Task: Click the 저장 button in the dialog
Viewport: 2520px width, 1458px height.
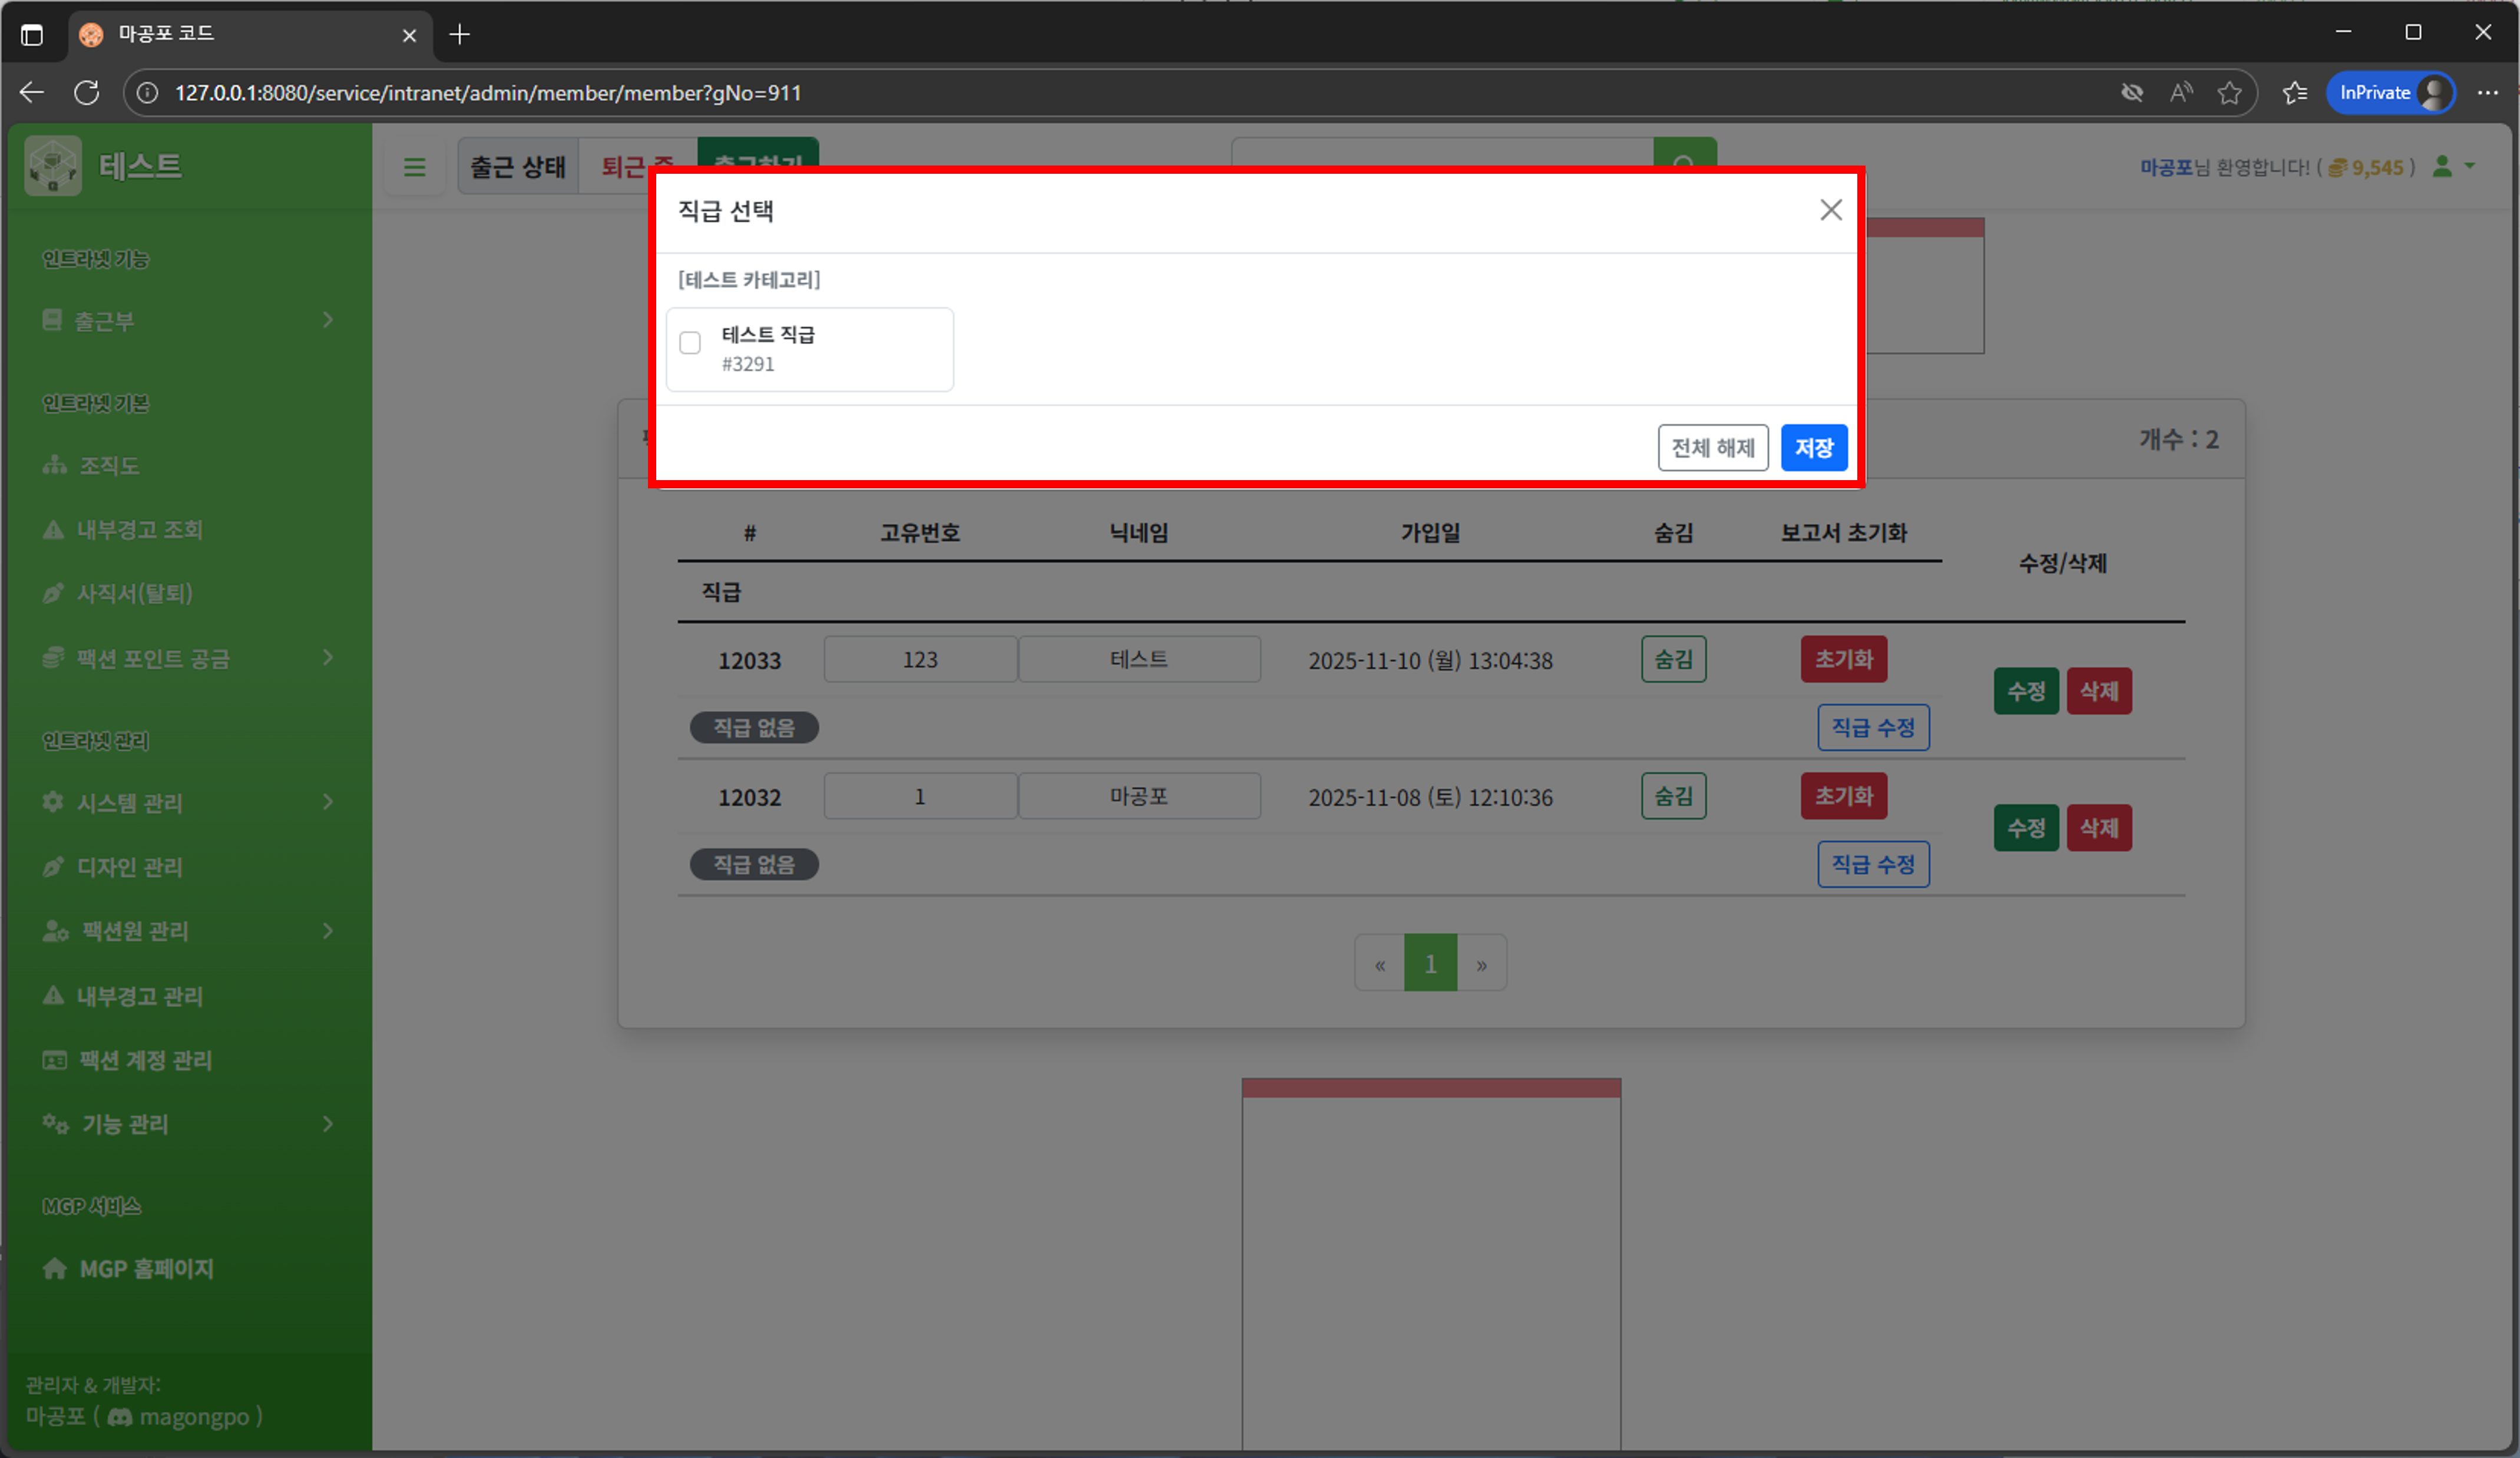Action: tap(1813, 447)
